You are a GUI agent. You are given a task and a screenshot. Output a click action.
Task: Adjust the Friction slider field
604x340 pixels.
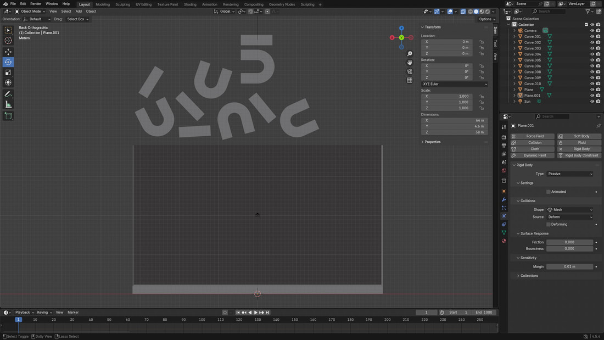point(569,242)
